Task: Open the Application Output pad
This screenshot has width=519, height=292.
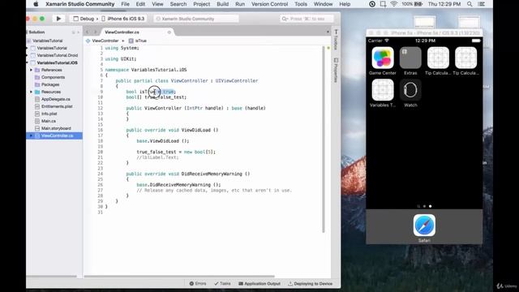Action: point(259,284)
